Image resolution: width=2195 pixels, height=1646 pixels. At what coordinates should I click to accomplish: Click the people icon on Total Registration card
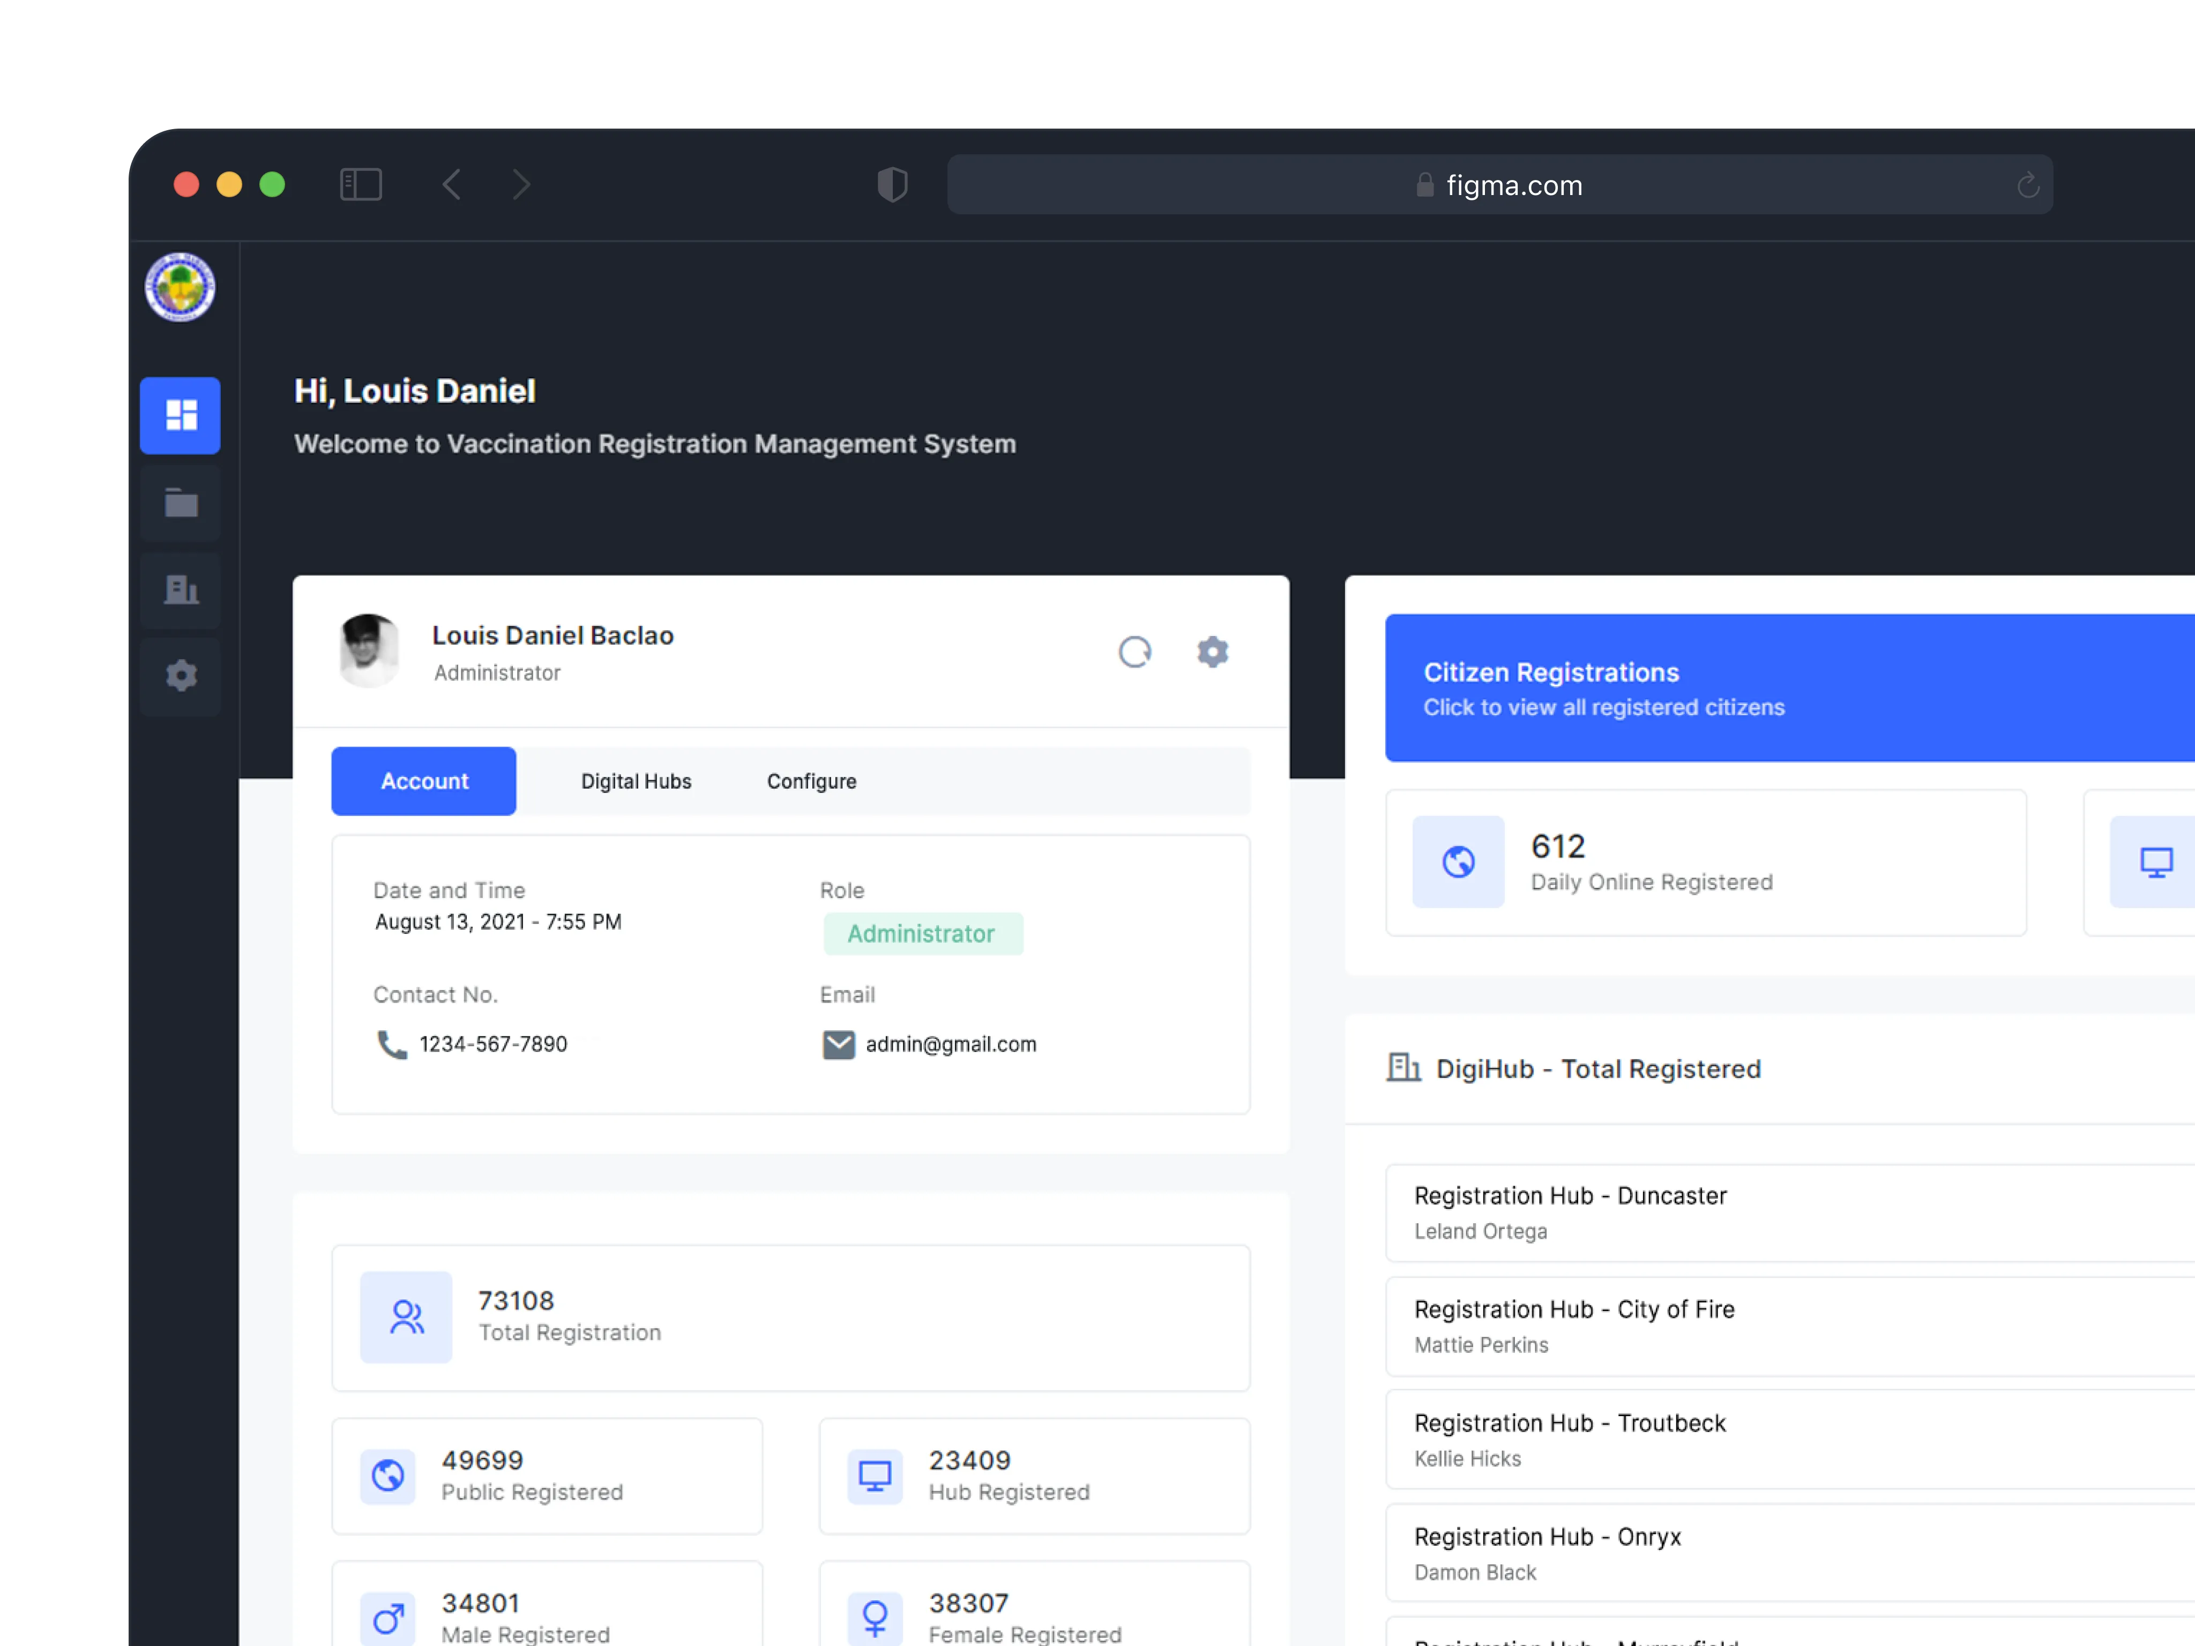click(406, 1318)
